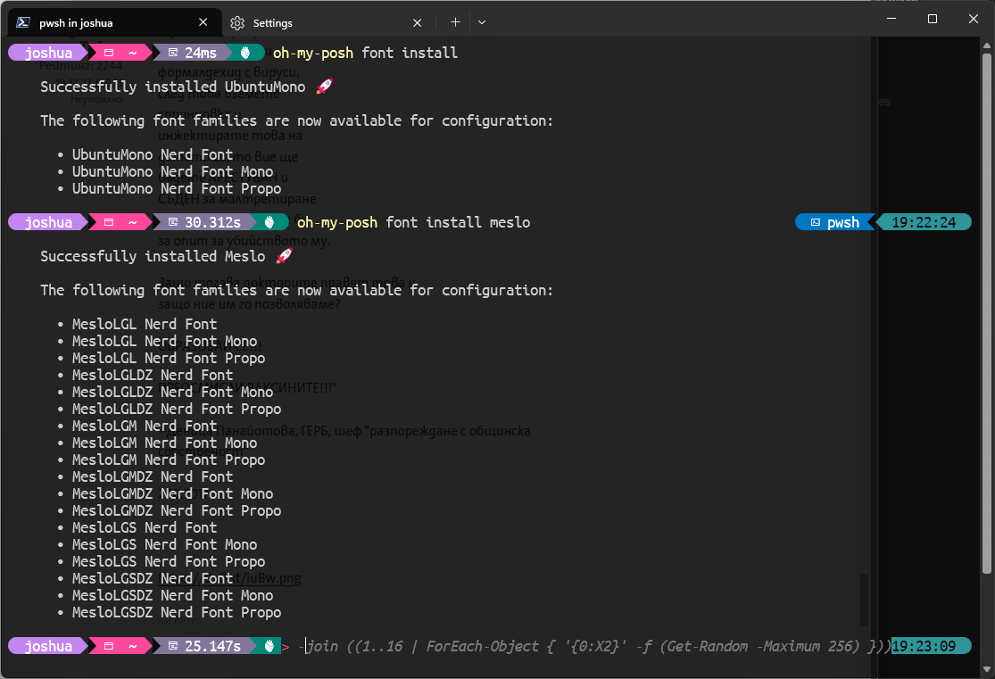Screen dimensions: 995x679
Task: Click the blue 'pwsh' shell segment
Action: point(835,222)
